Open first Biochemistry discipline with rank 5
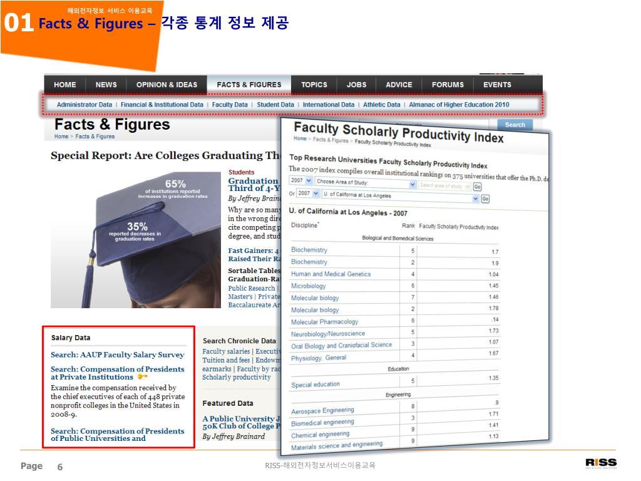 [x=309, y=250]
